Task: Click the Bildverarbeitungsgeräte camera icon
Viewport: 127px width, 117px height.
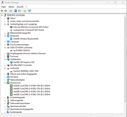Action: click(x=8, y=33)
